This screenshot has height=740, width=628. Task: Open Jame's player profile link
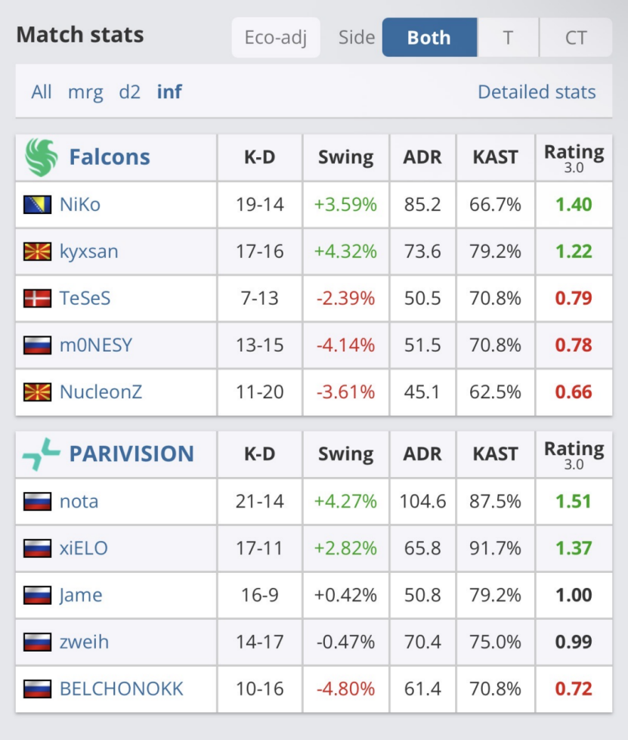point(81,595)
